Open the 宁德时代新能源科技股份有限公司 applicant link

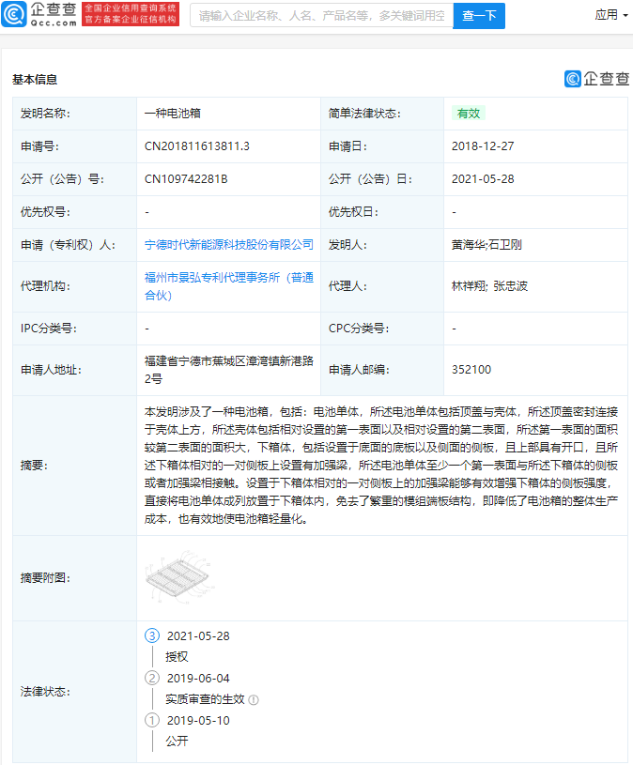coord(228,244)
